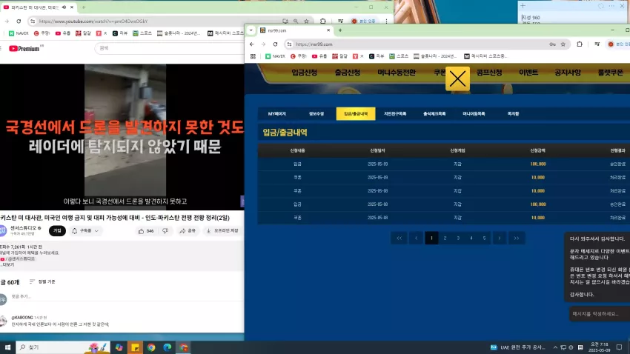
Task: Go to page 2 of the history list
Action: (445, 238)
